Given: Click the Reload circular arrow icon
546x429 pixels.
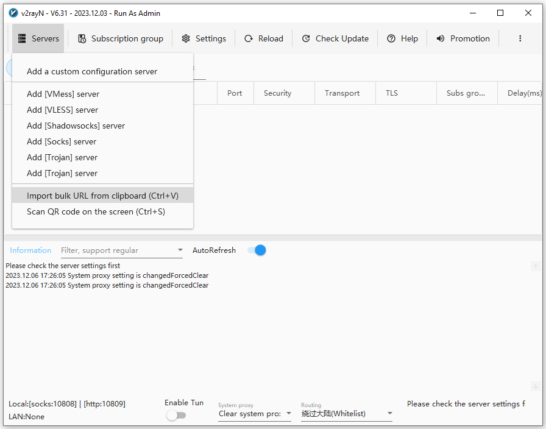Looking at the screenshot, I should point(249,38).
